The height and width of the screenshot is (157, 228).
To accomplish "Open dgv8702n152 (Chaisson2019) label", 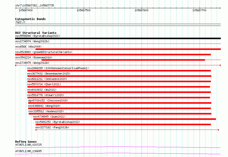I will [x=48, y=100].
